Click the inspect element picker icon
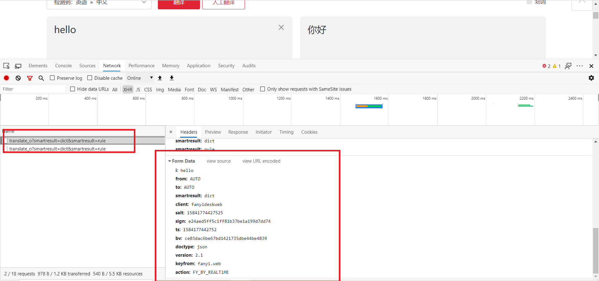This screenshot has width=599, height=281. [x=6, y=66]
